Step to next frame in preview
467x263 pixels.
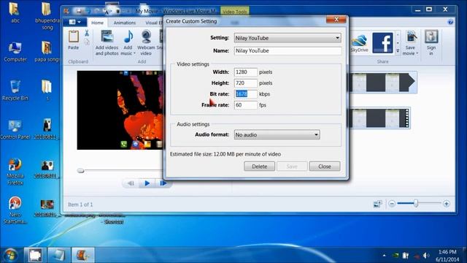163,183
